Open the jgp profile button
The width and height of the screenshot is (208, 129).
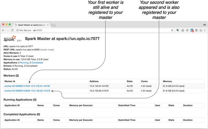pyautogui.click(x=205, y=25)
